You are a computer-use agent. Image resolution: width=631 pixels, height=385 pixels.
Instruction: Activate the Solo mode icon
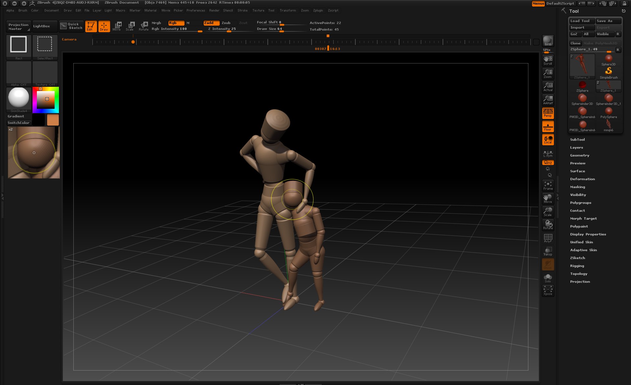(548, 278)
